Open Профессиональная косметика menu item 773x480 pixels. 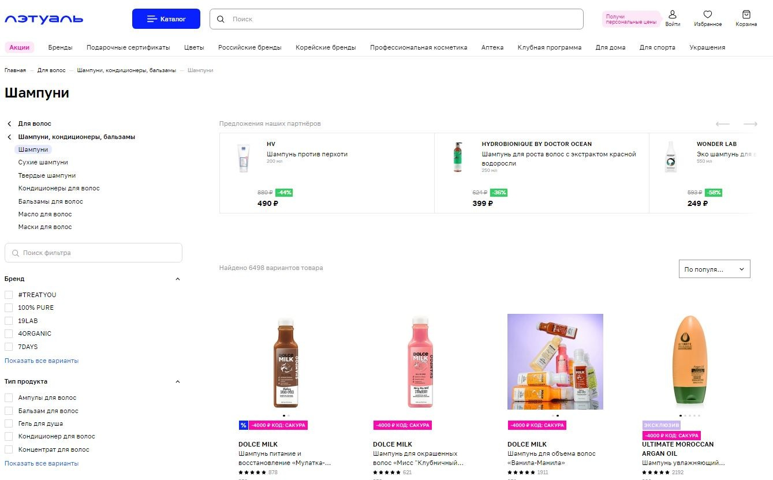419,47
